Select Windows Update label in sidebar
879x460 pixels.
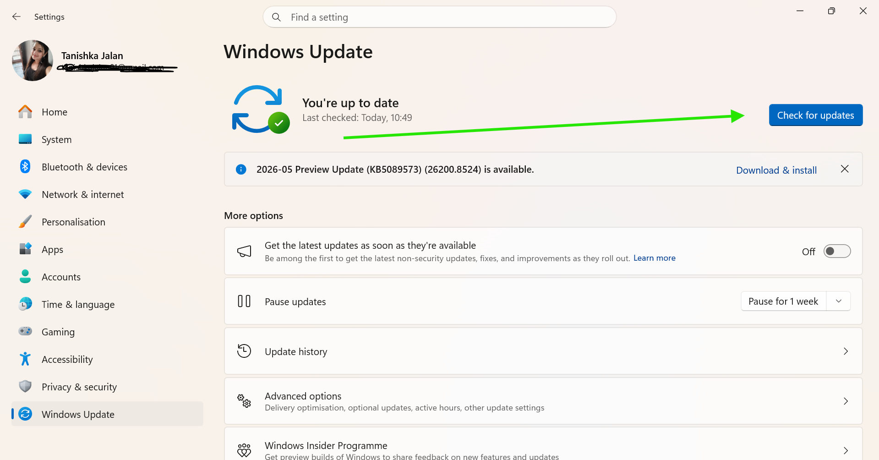coord(78,415)
